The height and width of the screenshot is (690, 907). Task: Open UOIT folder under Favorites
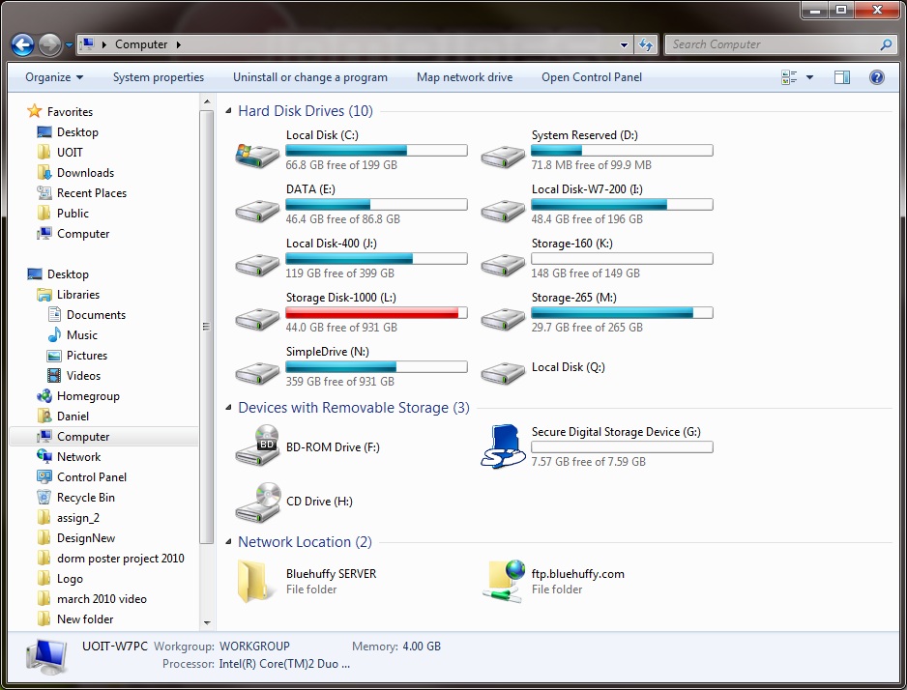pyautogui.click(x=70, y=153)
